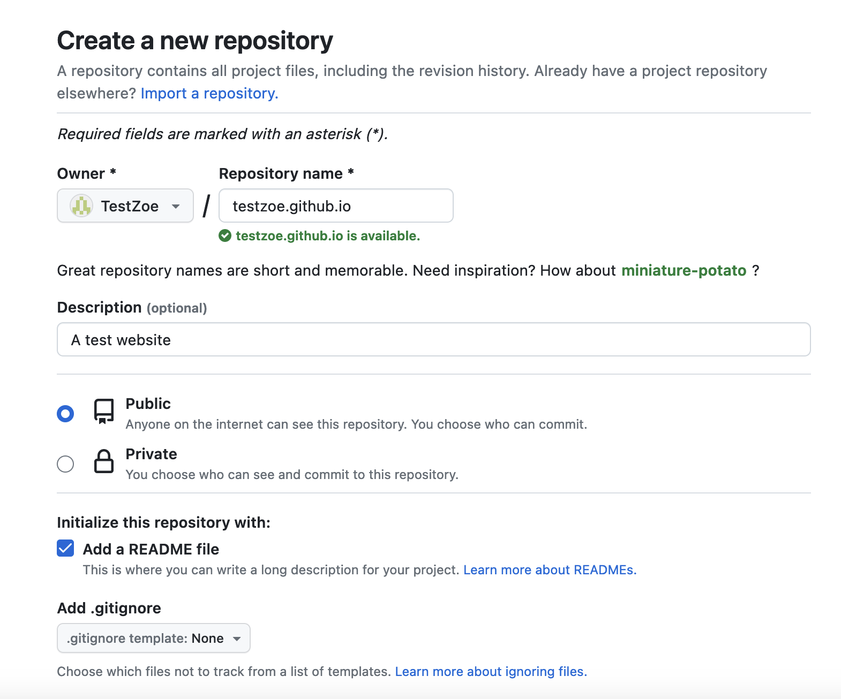The image size is (841, 699).
Task: Click the TestZoe avatar icon
Action: click(81, 206)
